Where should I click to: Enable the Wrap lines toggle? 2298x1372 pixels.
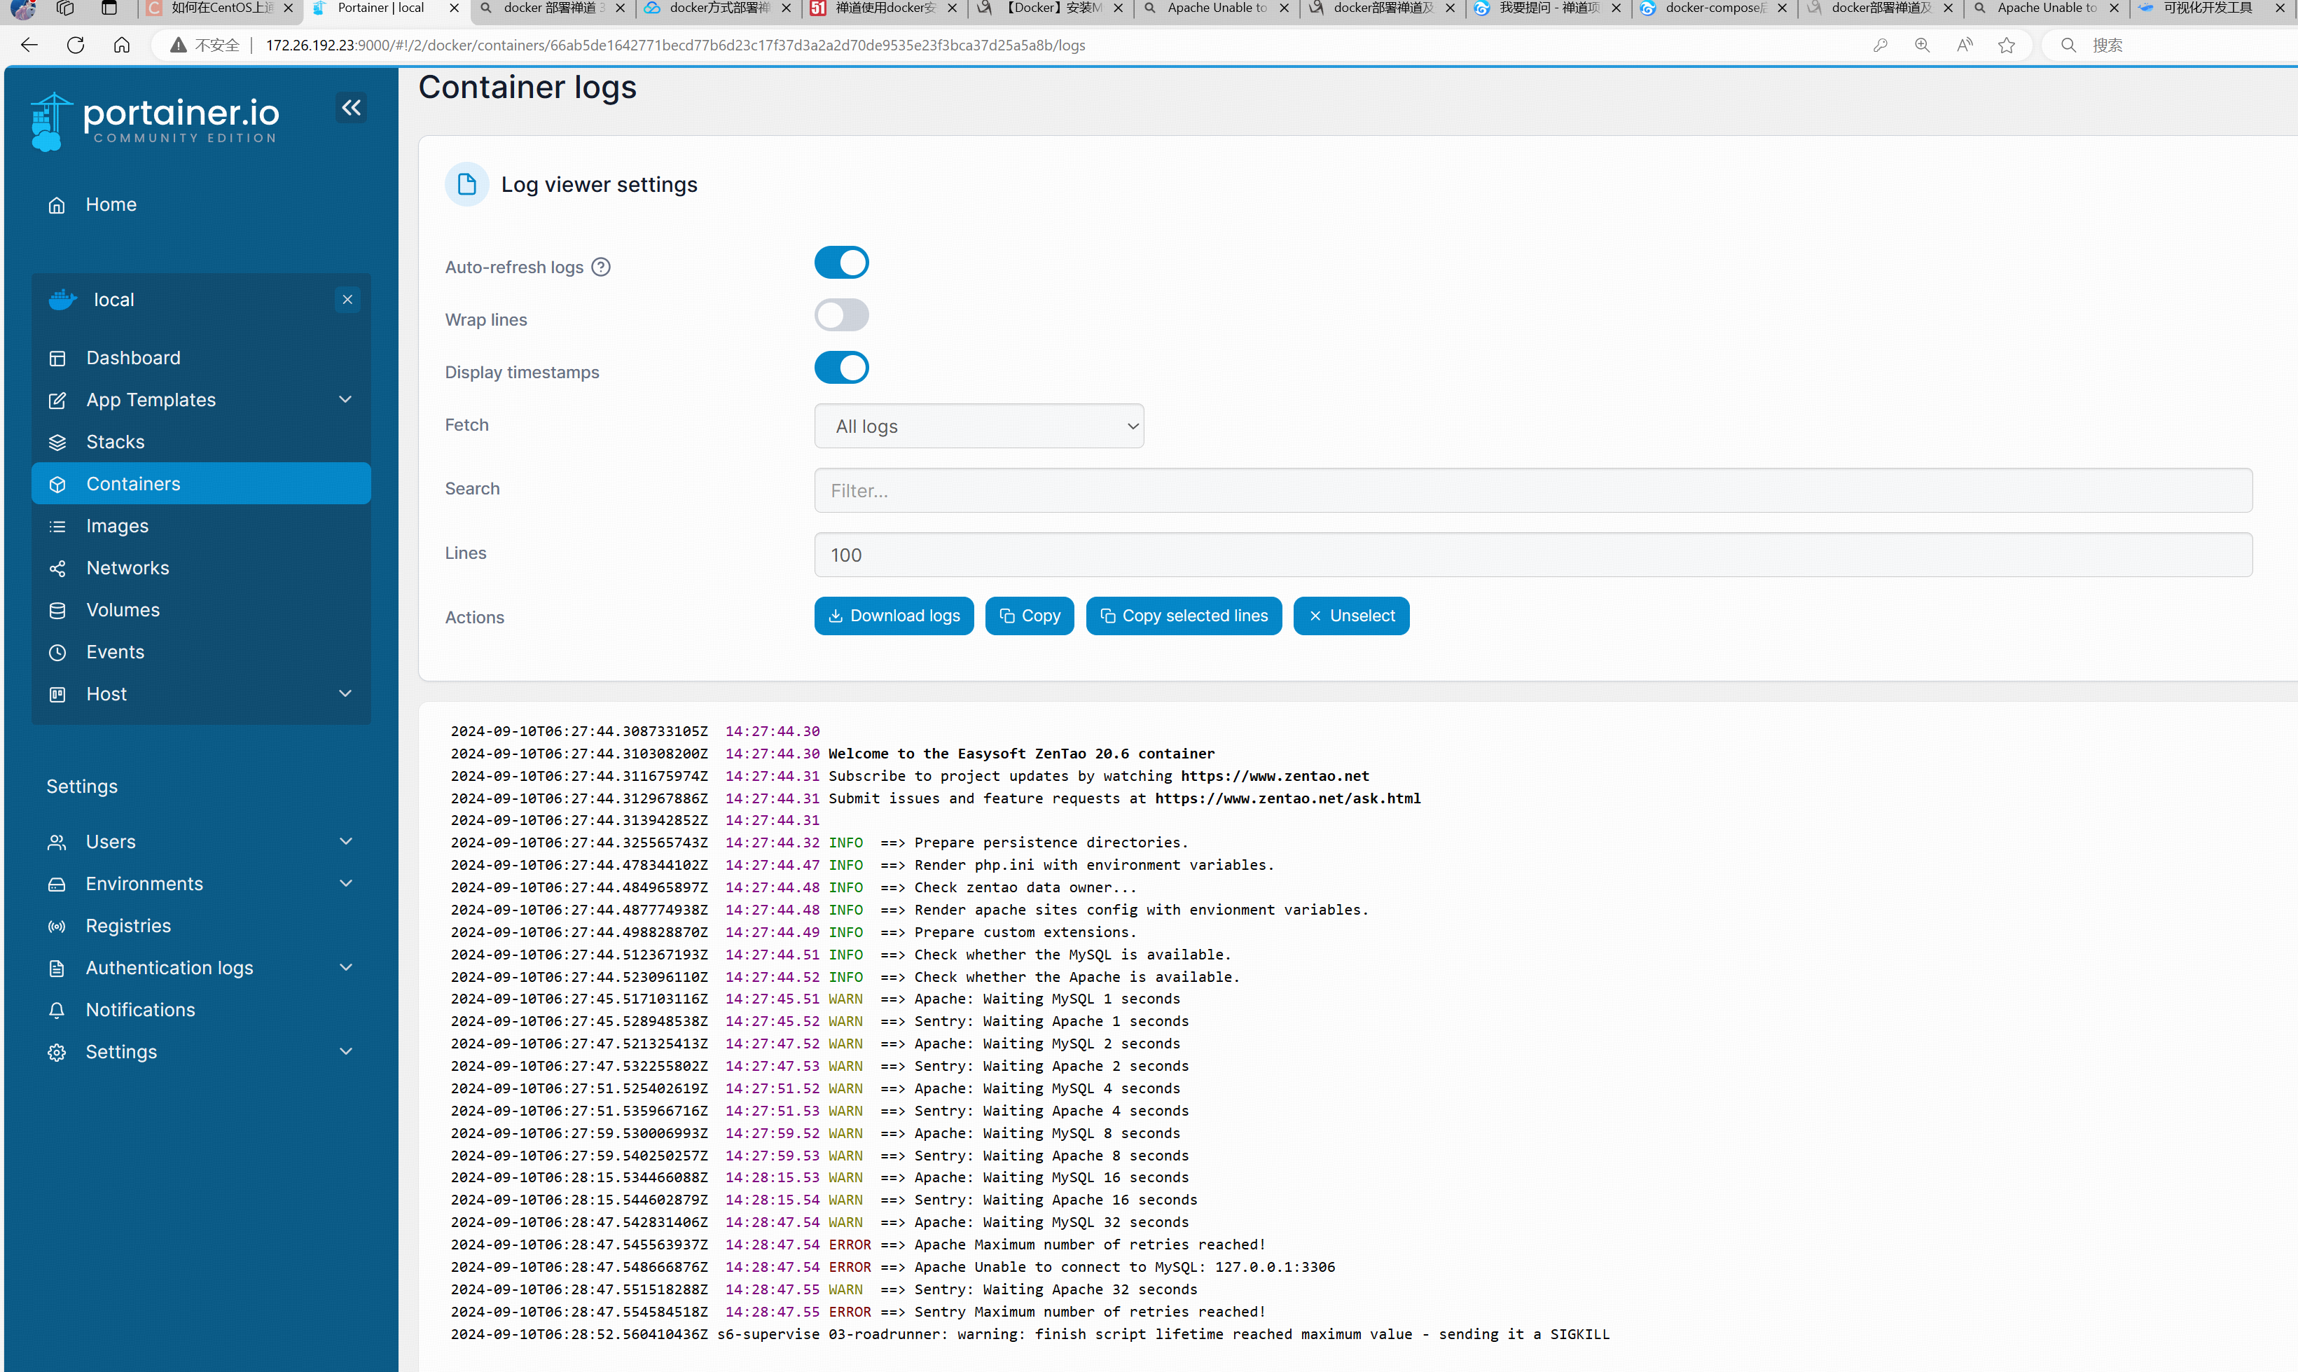point(841,315)
